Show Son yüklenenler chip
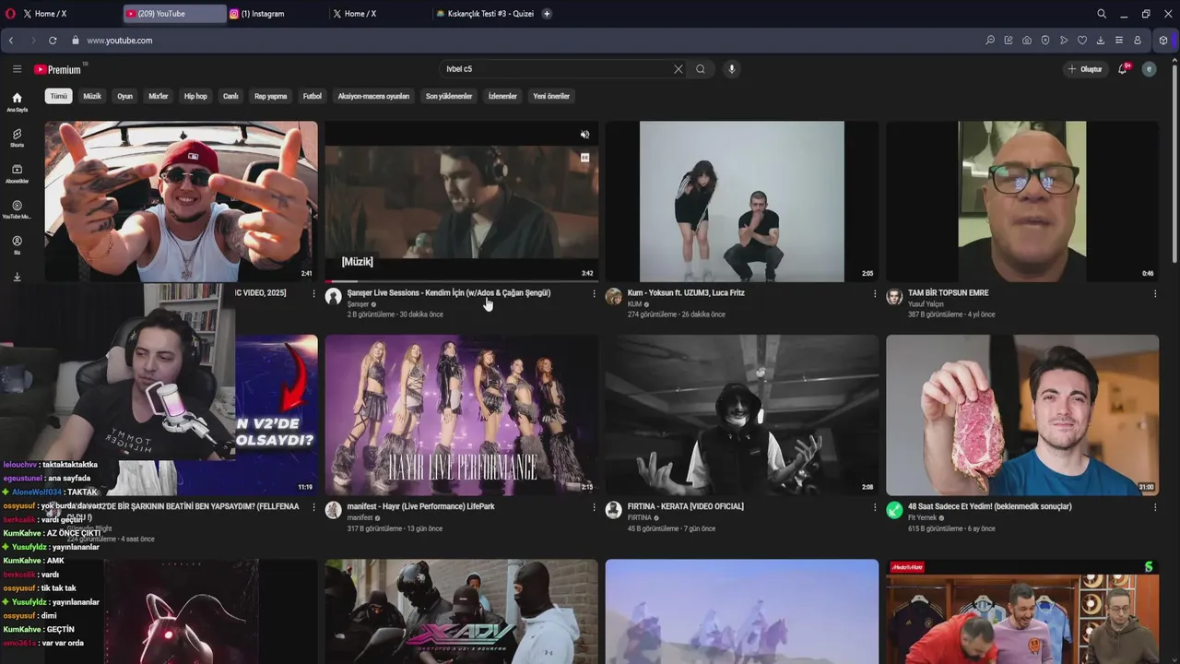Viewport: 1180px width, 664px height. click(x=449, y=96)
